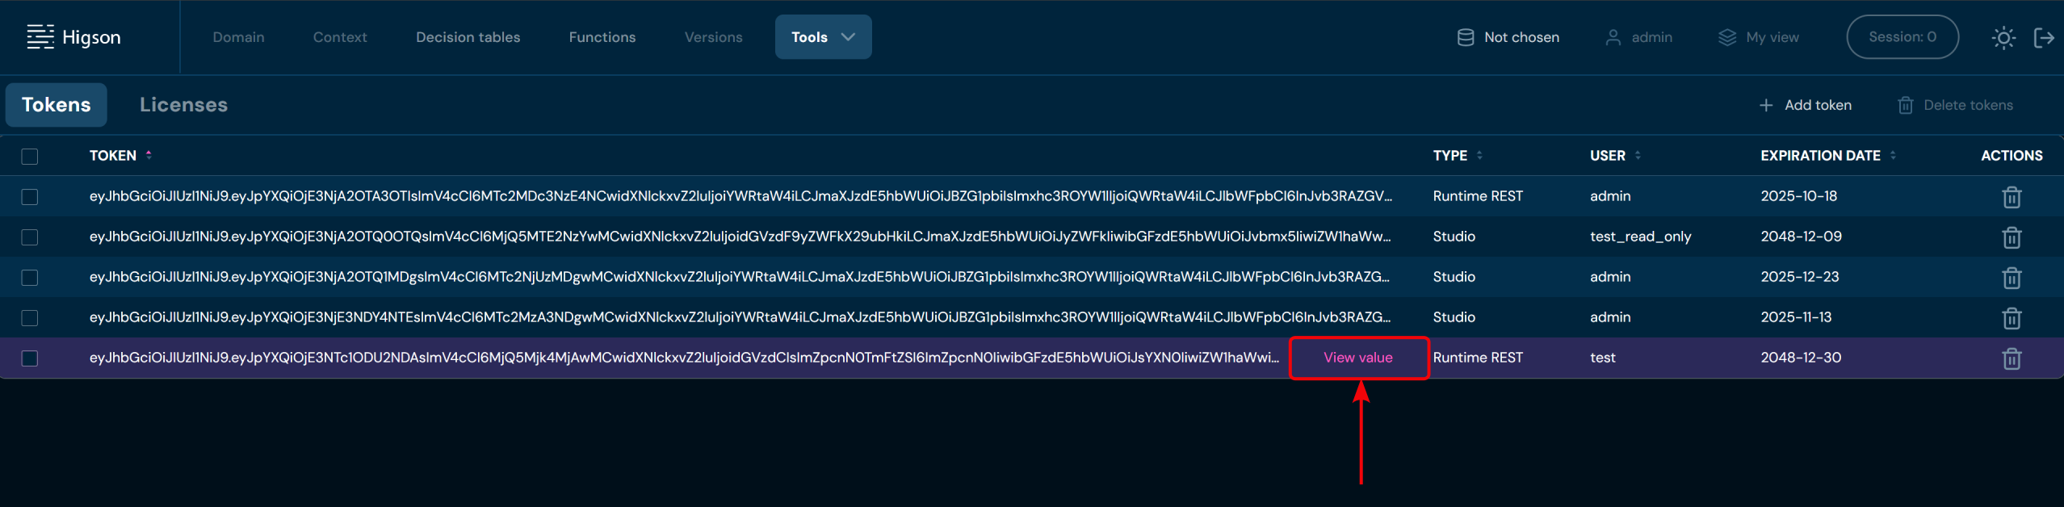This screenshot has width=2064, height=507.
Task: Check the box for test_read_only token row
Action: coord(30,237)
